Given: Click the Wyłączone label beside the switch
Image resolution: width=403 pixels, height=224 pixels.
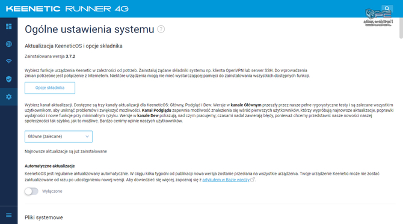Looking at the screenshot, I should pyautogui.click(x=52, y=191).
